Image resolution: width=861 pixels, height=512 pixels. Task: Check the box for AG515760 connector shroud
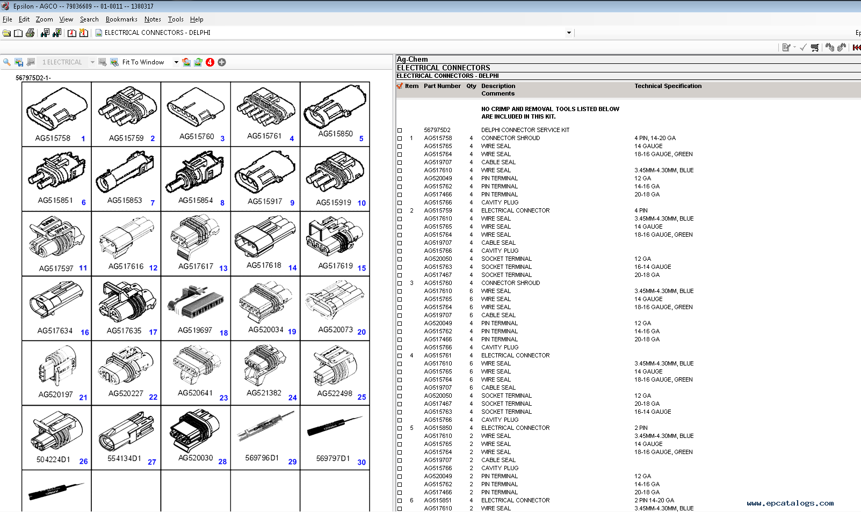(400, 283)
